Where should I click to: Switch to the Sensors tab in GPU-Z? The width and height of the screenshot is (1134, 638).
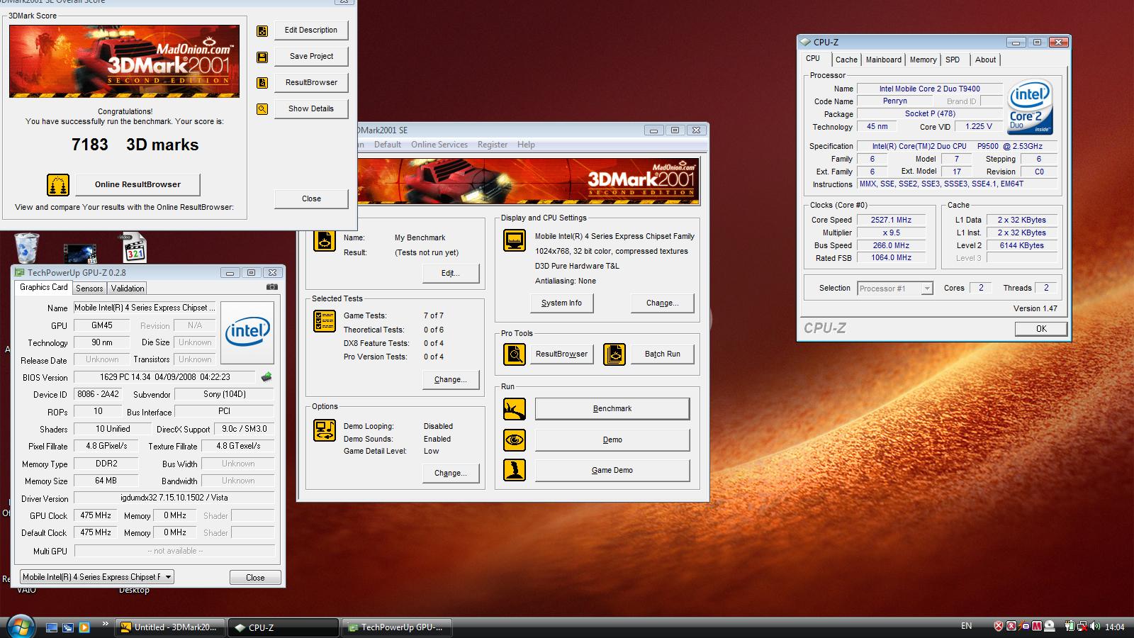[x=89, y=289]
